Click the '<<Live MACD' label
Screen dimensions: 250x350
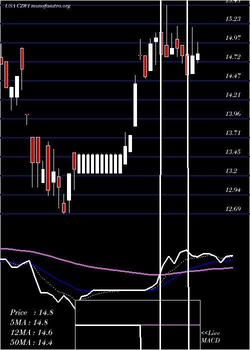point(210,337)
